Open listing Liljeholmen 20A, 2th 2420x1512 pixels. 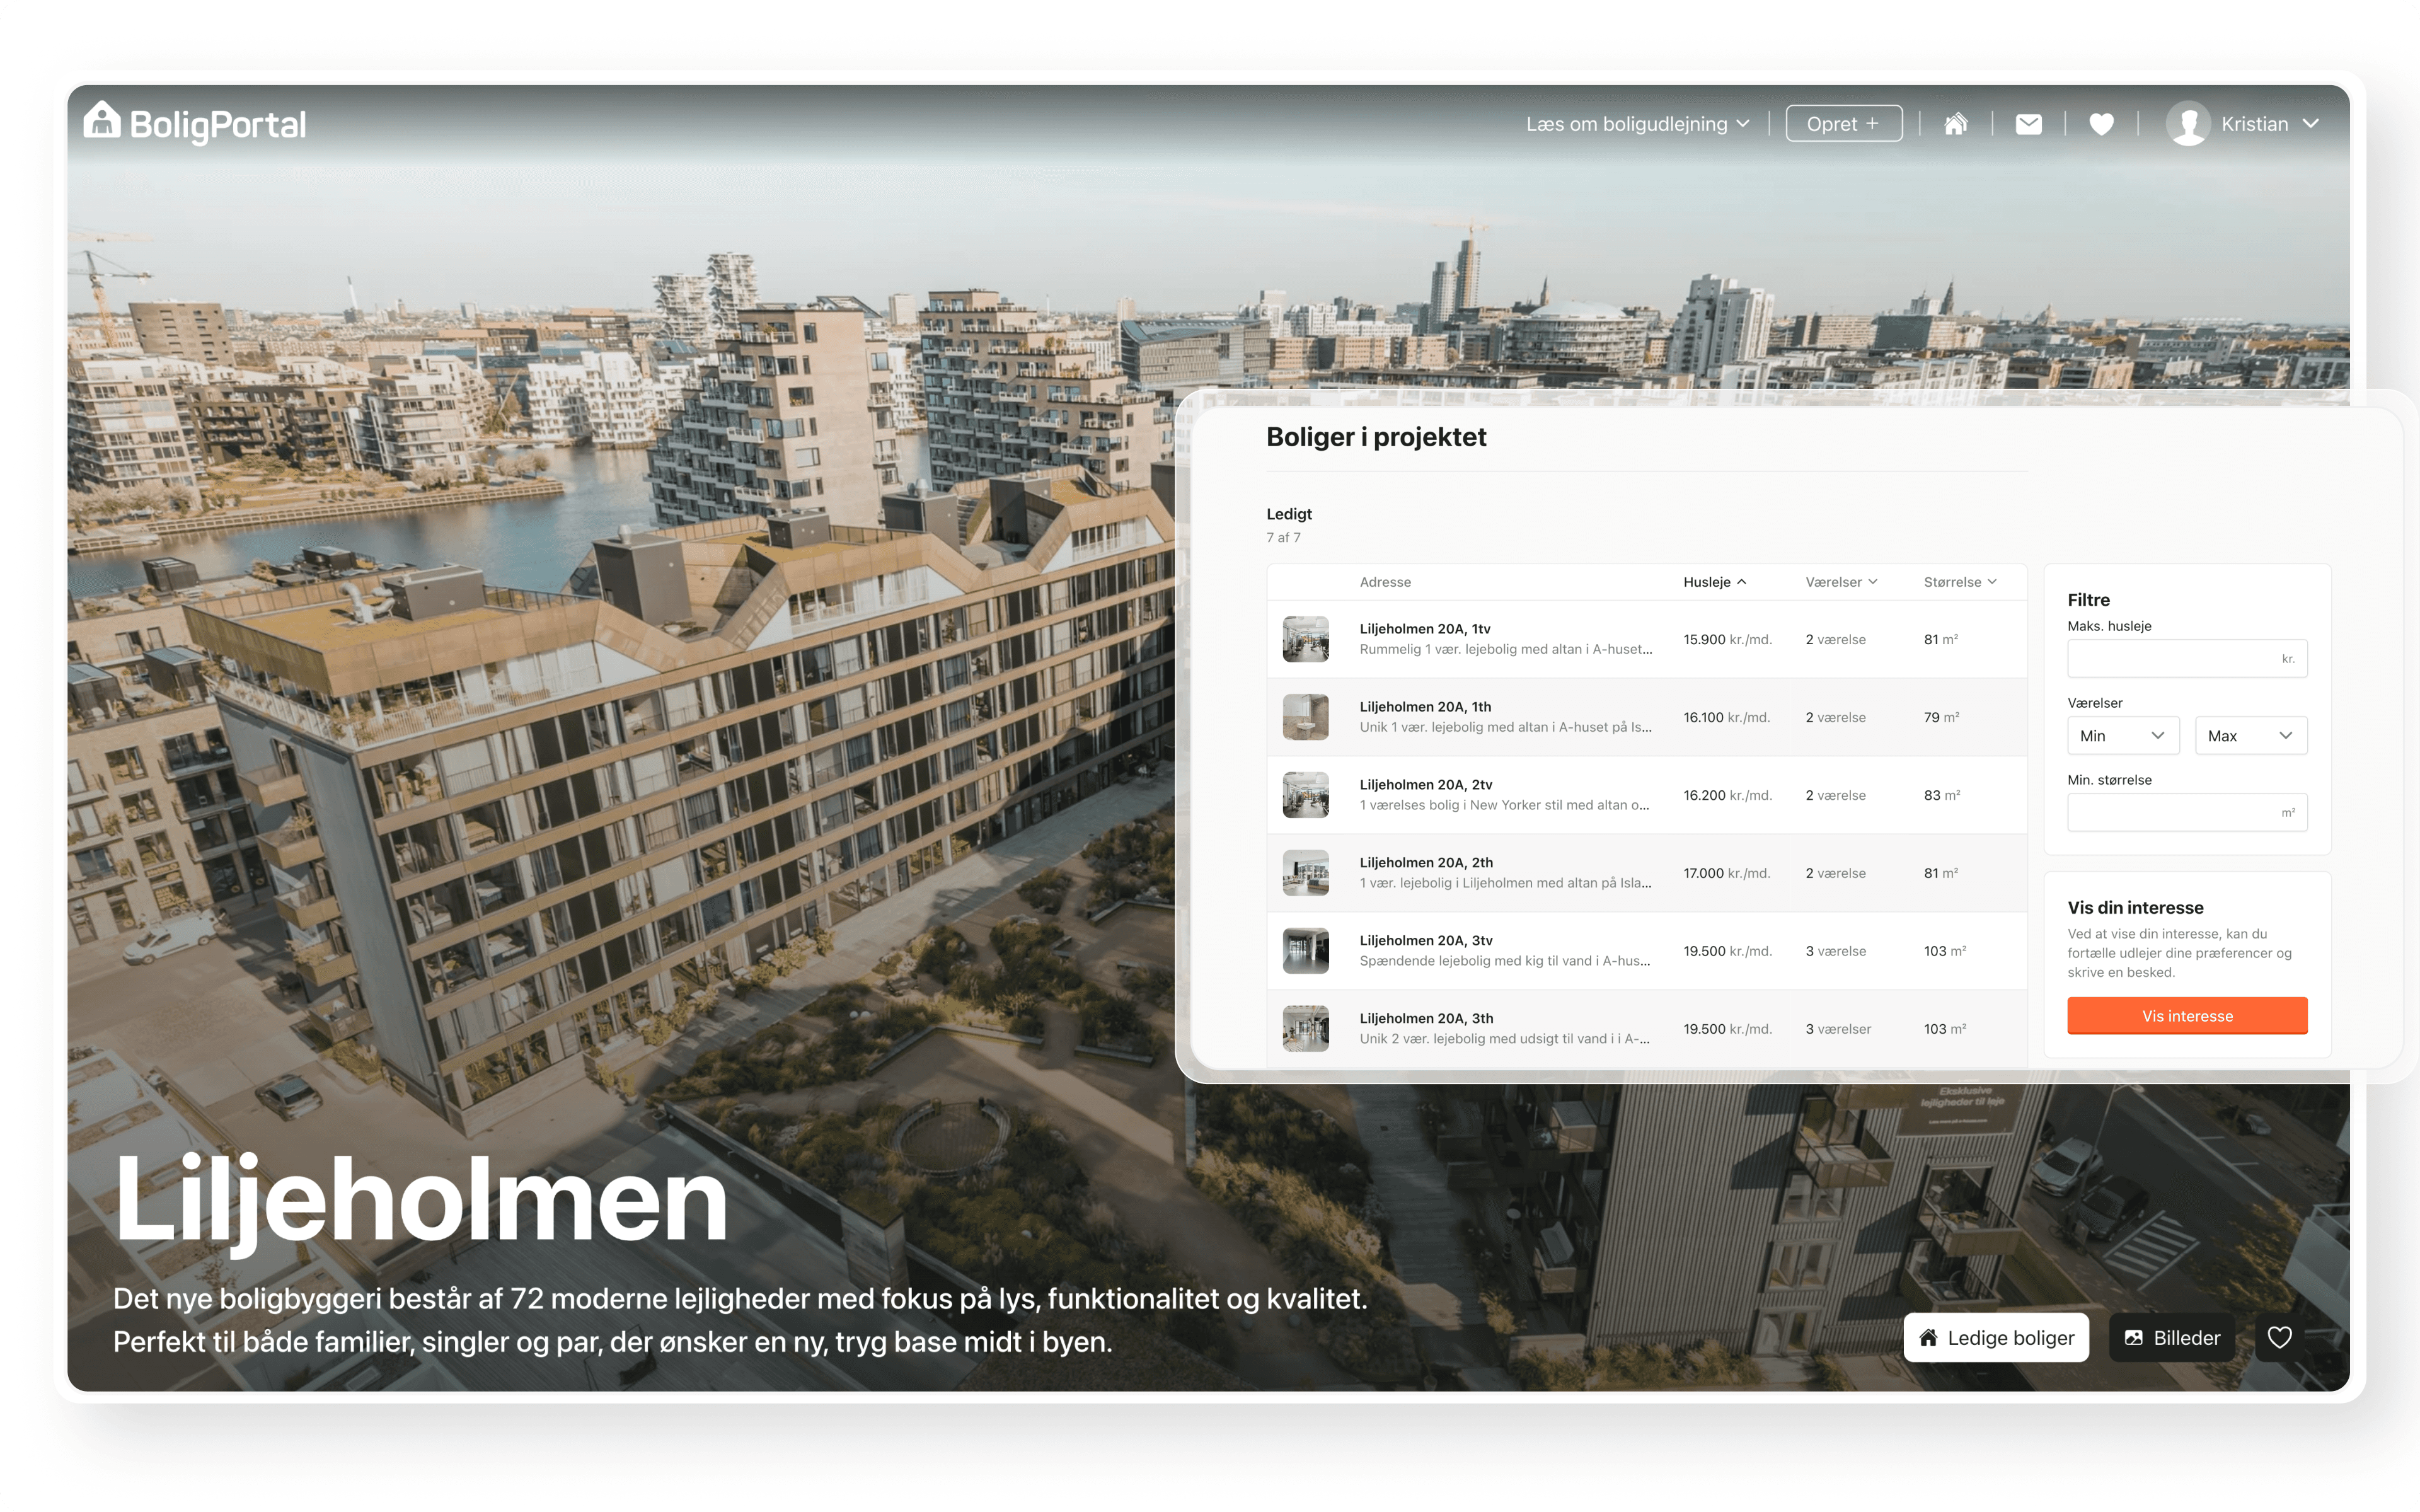1426,863
